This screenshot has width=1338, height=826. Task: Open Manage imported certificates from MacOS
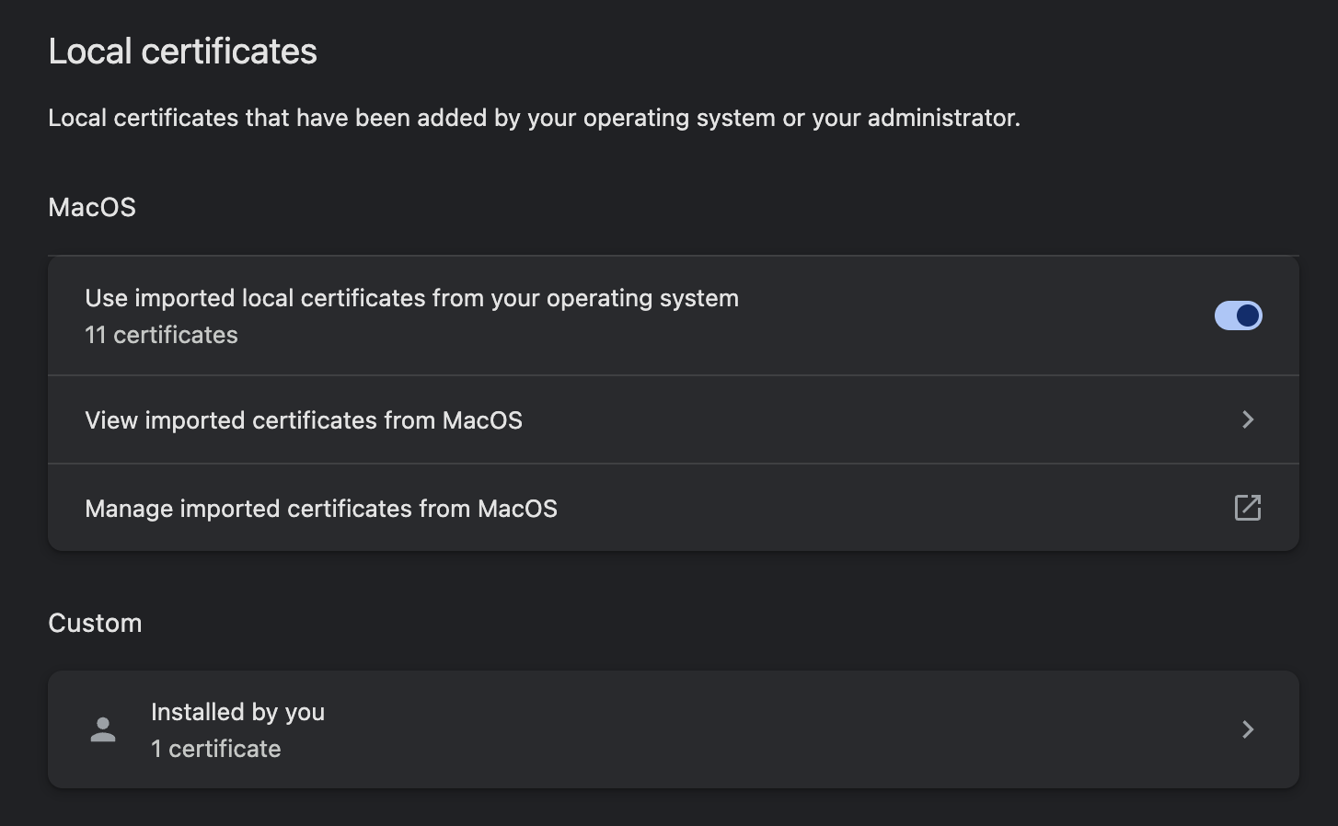click(x=674, y=508)
